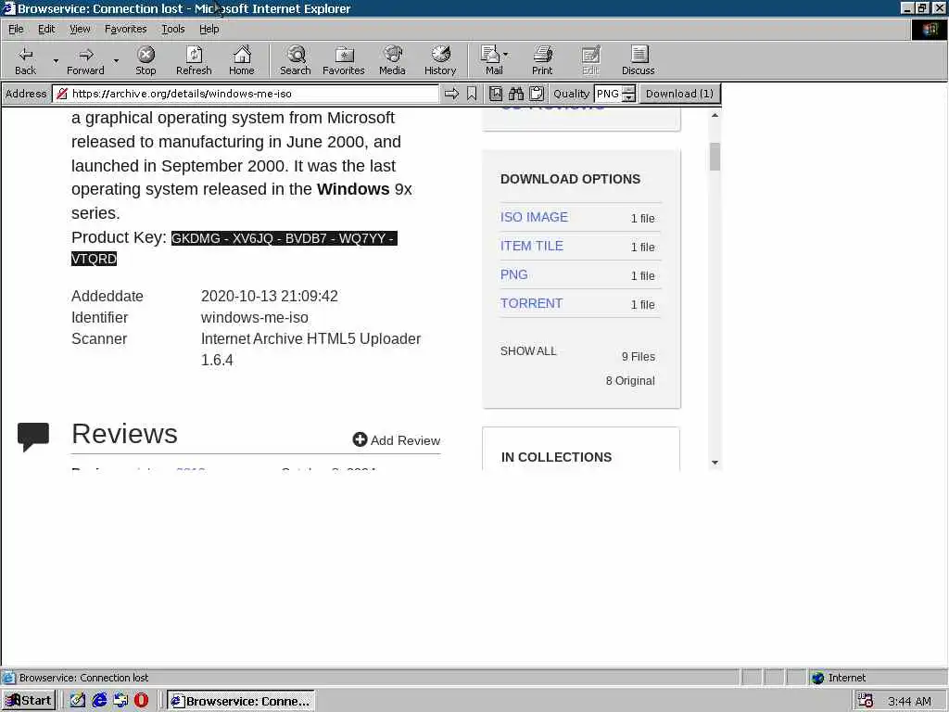This screenshot has width=949, height=712.
Task: Click the plus icon beside Add Review
Action: [361, 439]
